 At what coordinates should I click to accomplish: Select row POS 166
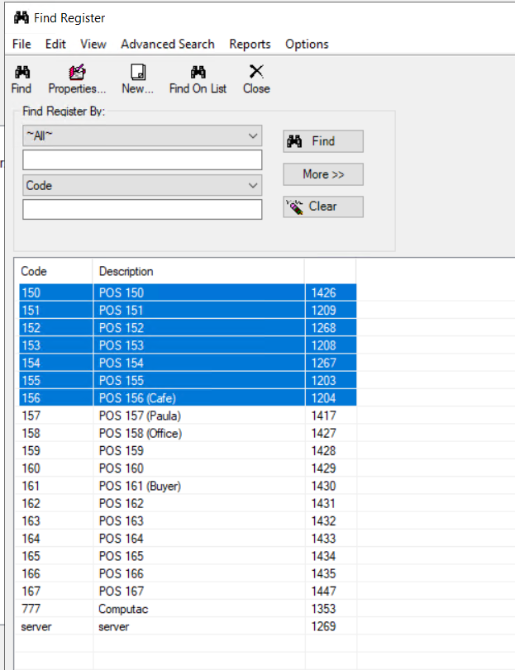188,573
